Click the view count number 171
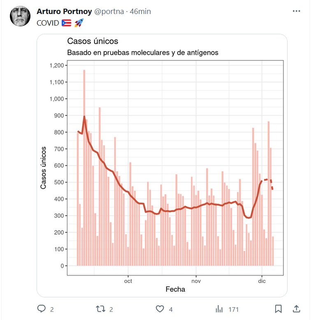Image resolution: width=311 pixels, height=320 pixels. click(x=233, y=309)
